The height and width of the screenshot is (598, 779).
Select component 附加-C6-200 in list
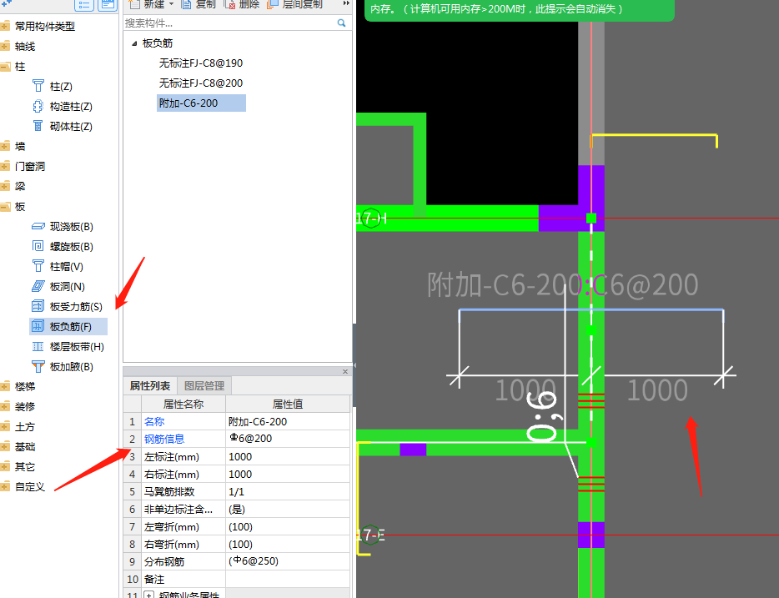(201, 103)
